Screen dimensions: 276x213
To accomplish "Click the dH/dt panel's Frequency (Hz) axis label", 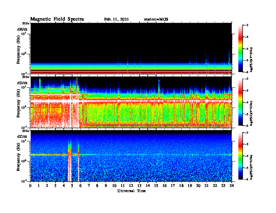I will [x=18, y=50].
